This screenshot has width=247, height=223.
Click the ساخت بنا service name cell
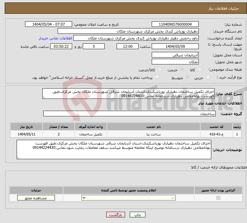[x=153, y=134]
